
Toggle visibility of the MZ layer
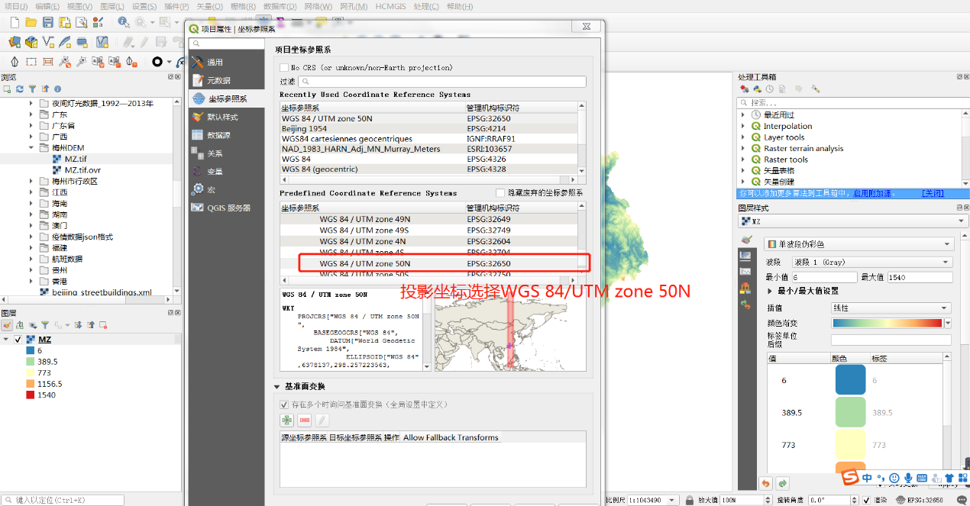pyautogui.click(x=18, y=340)
